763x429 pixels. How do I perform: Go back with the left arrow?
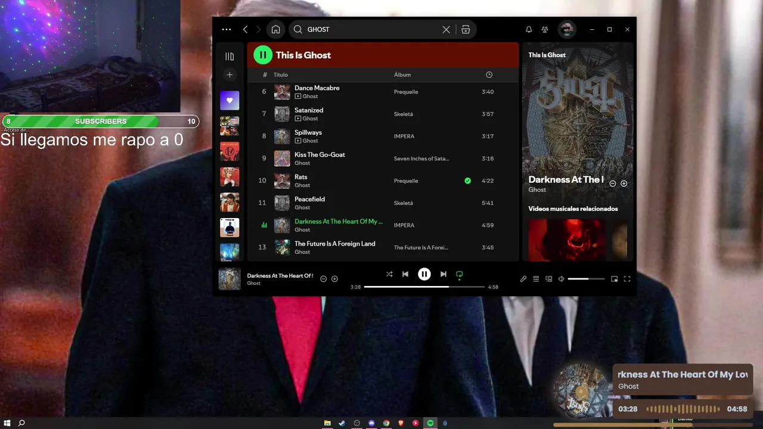coord(246,29)
